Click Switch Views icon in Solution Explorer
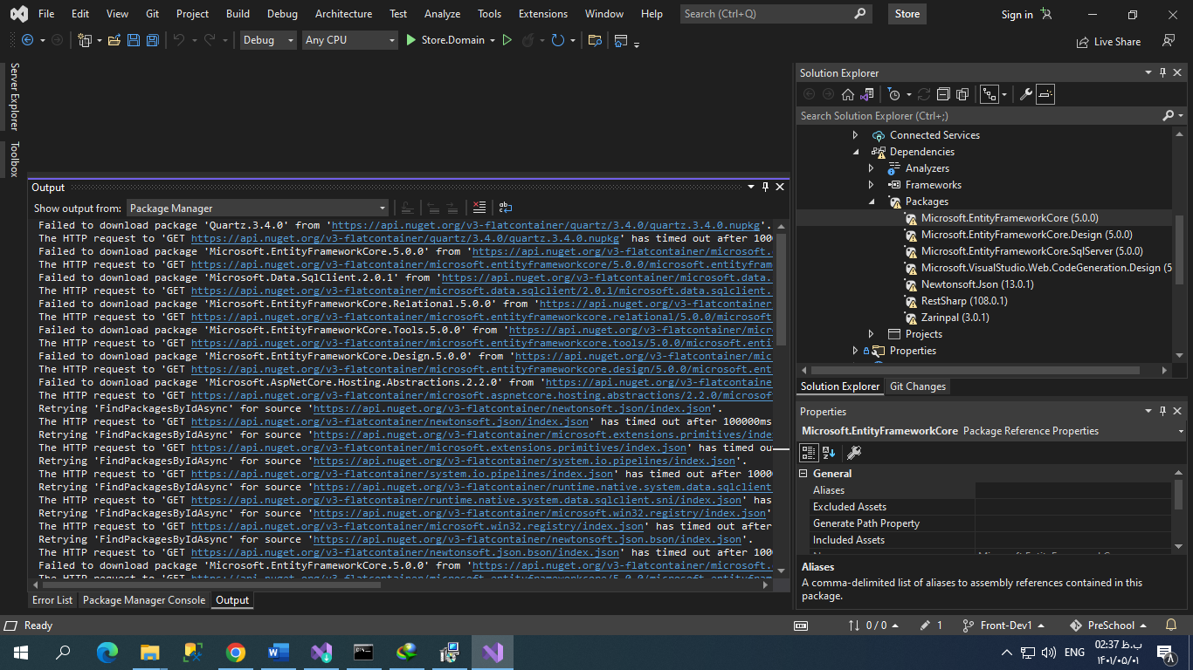Screen dimensions: 1193x670 867,94
